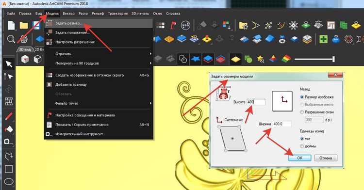Select the envelope distortion grid tool
Image resolution: width=364 pixels, height=190 pixels.
click(x=9, y=101)
